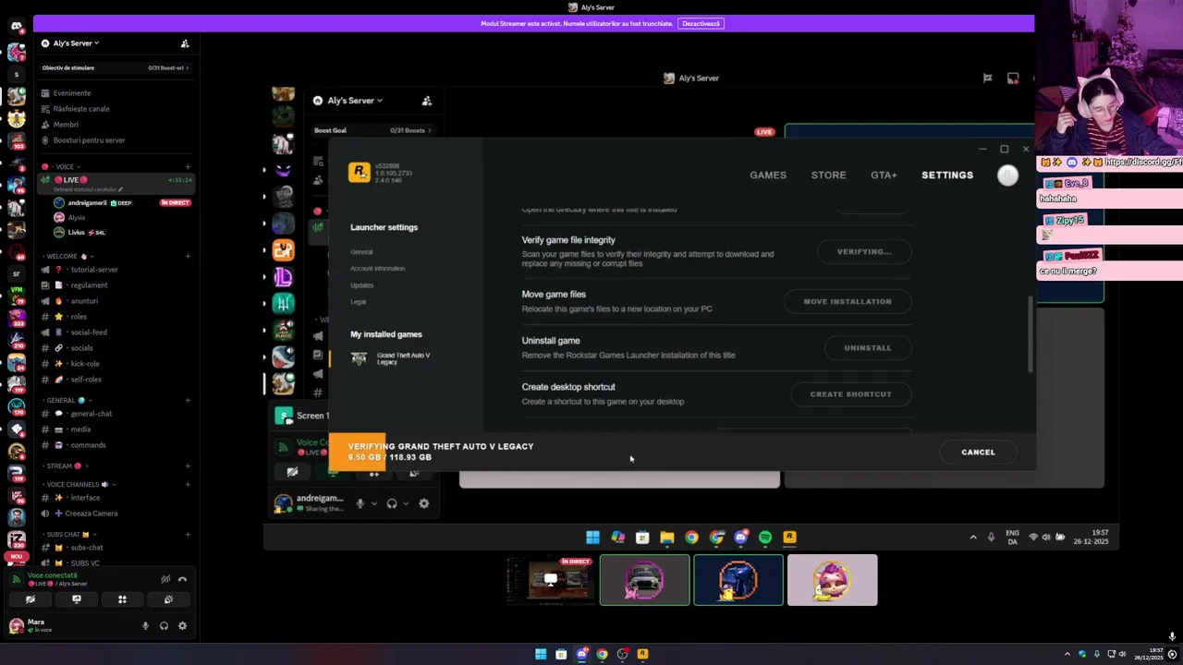Open the media channel

[x=115, y=429]
